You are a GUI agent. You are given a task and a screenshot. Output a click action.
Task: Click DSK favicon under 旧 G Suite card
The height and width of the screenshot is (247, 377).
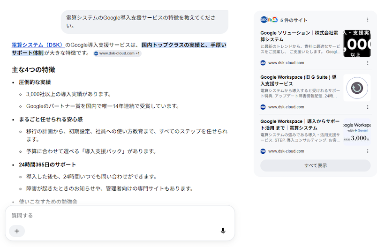click(263, 107)
